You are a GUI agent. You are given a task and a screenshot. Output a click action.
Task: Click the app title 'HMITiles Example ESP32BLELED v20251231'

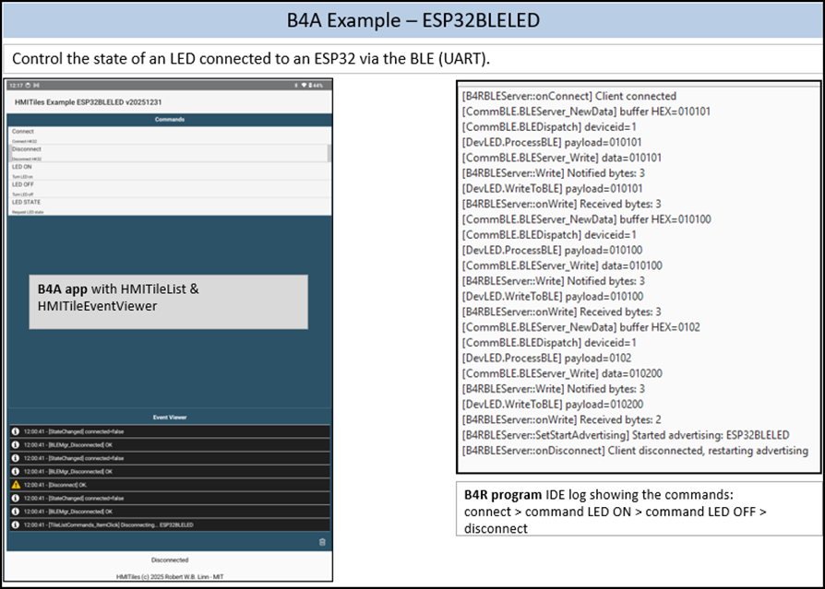click(x=88, y=102)
